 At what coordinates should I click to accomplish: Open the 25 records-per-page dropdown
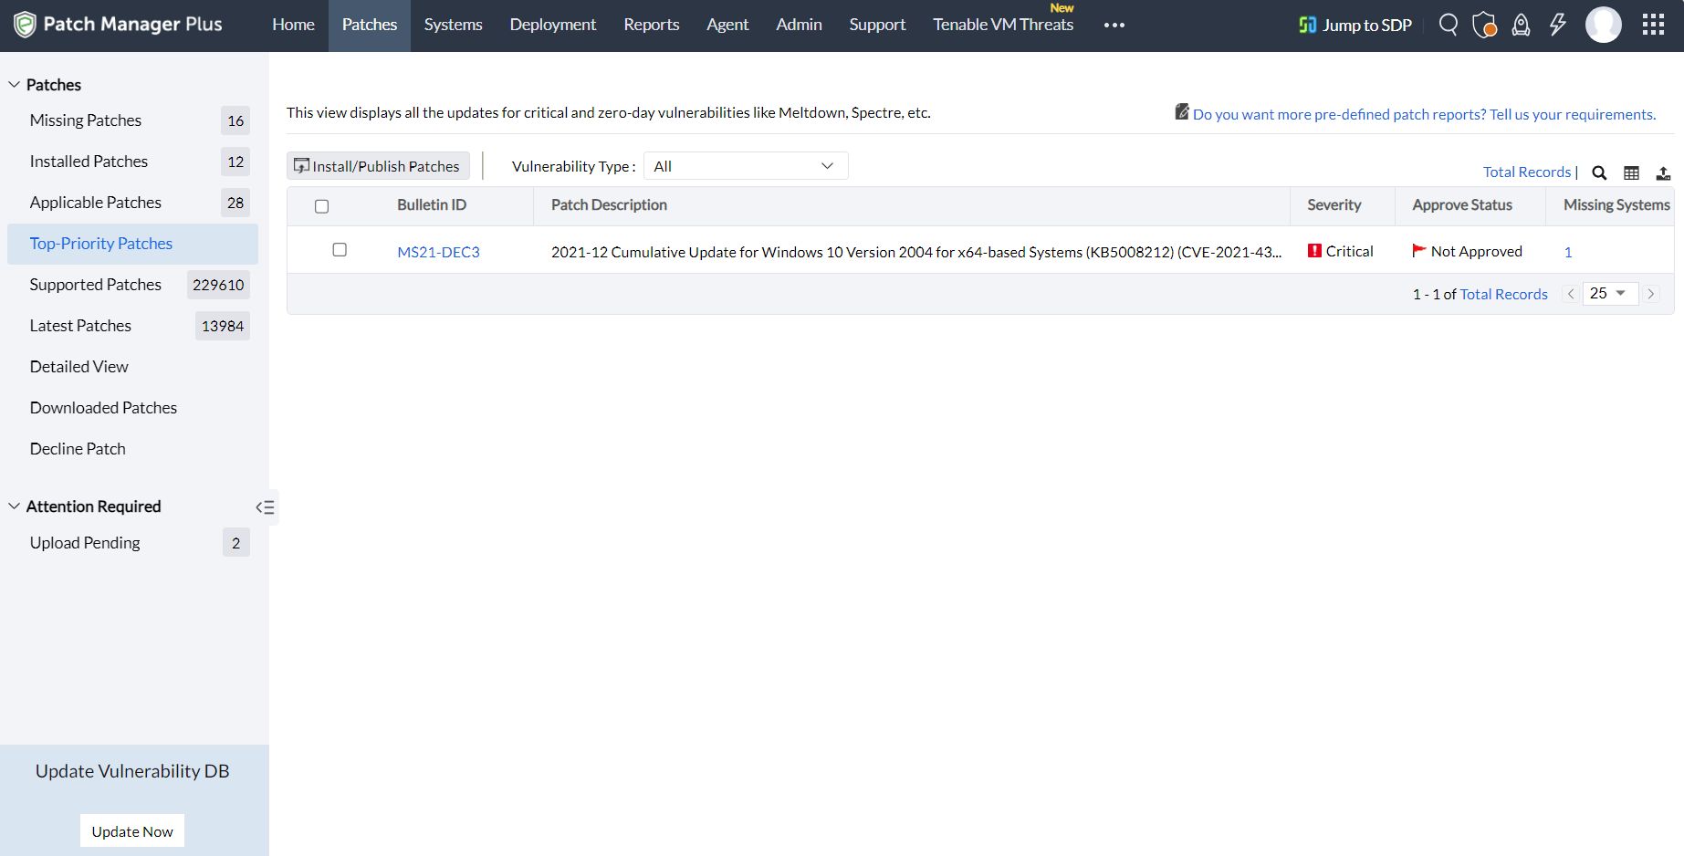click(x=1610, y=294)
